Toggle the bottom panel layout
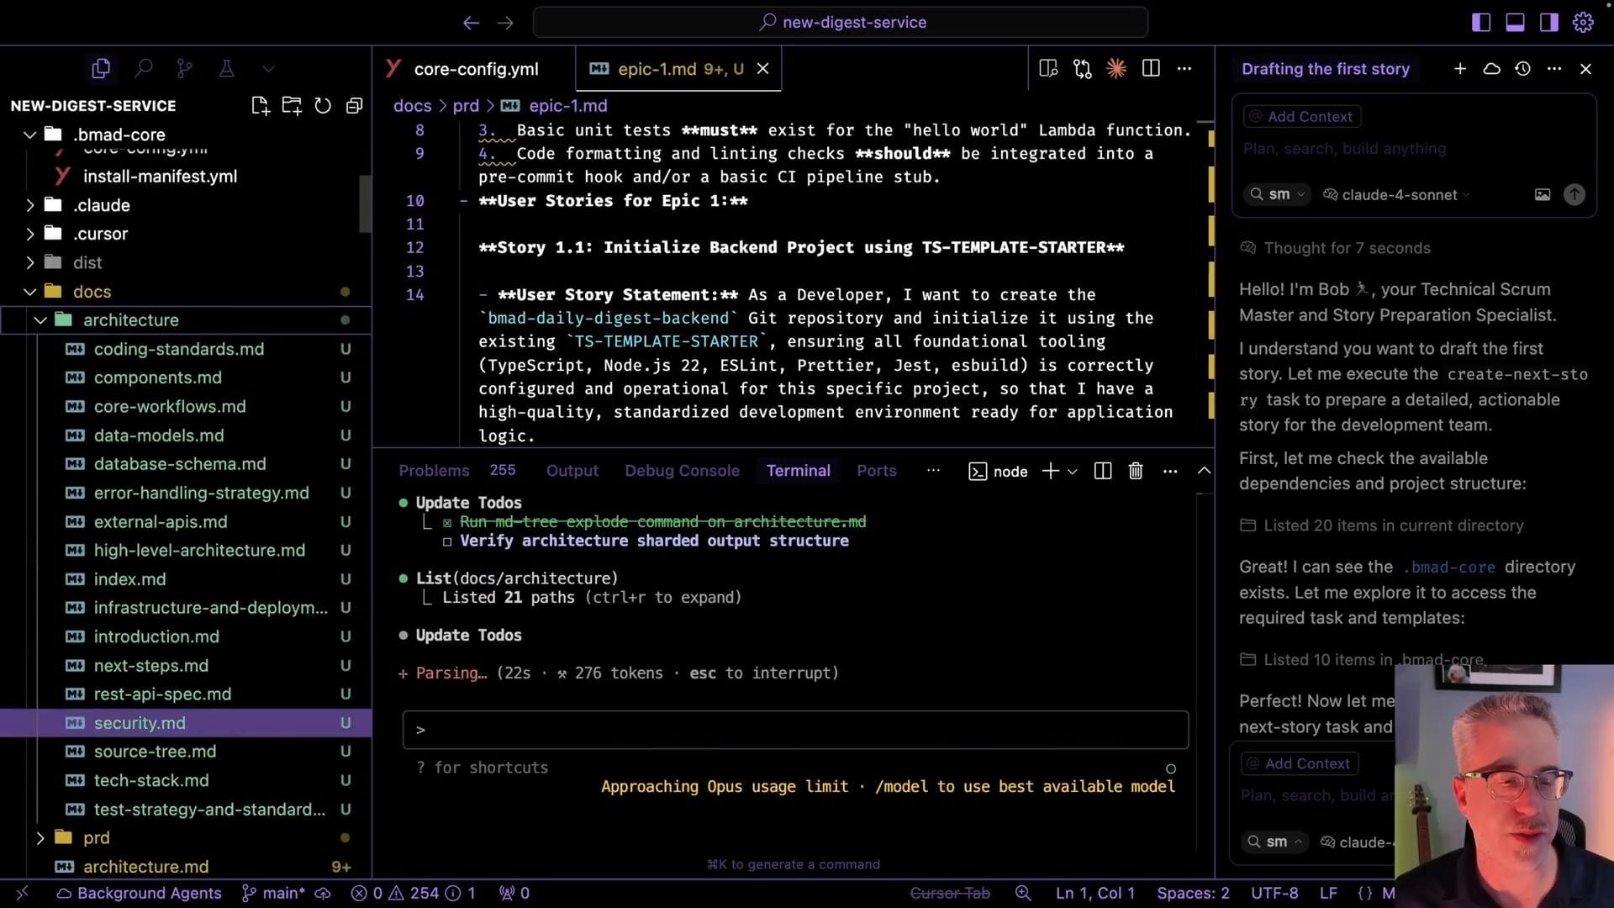This screenshot has width=1614, height=908. coord(1515,23)
